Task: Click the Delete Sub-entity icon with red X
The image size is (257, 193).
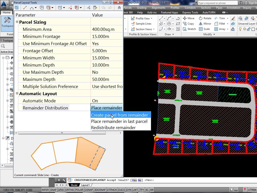Action: (x=70, y=8)
